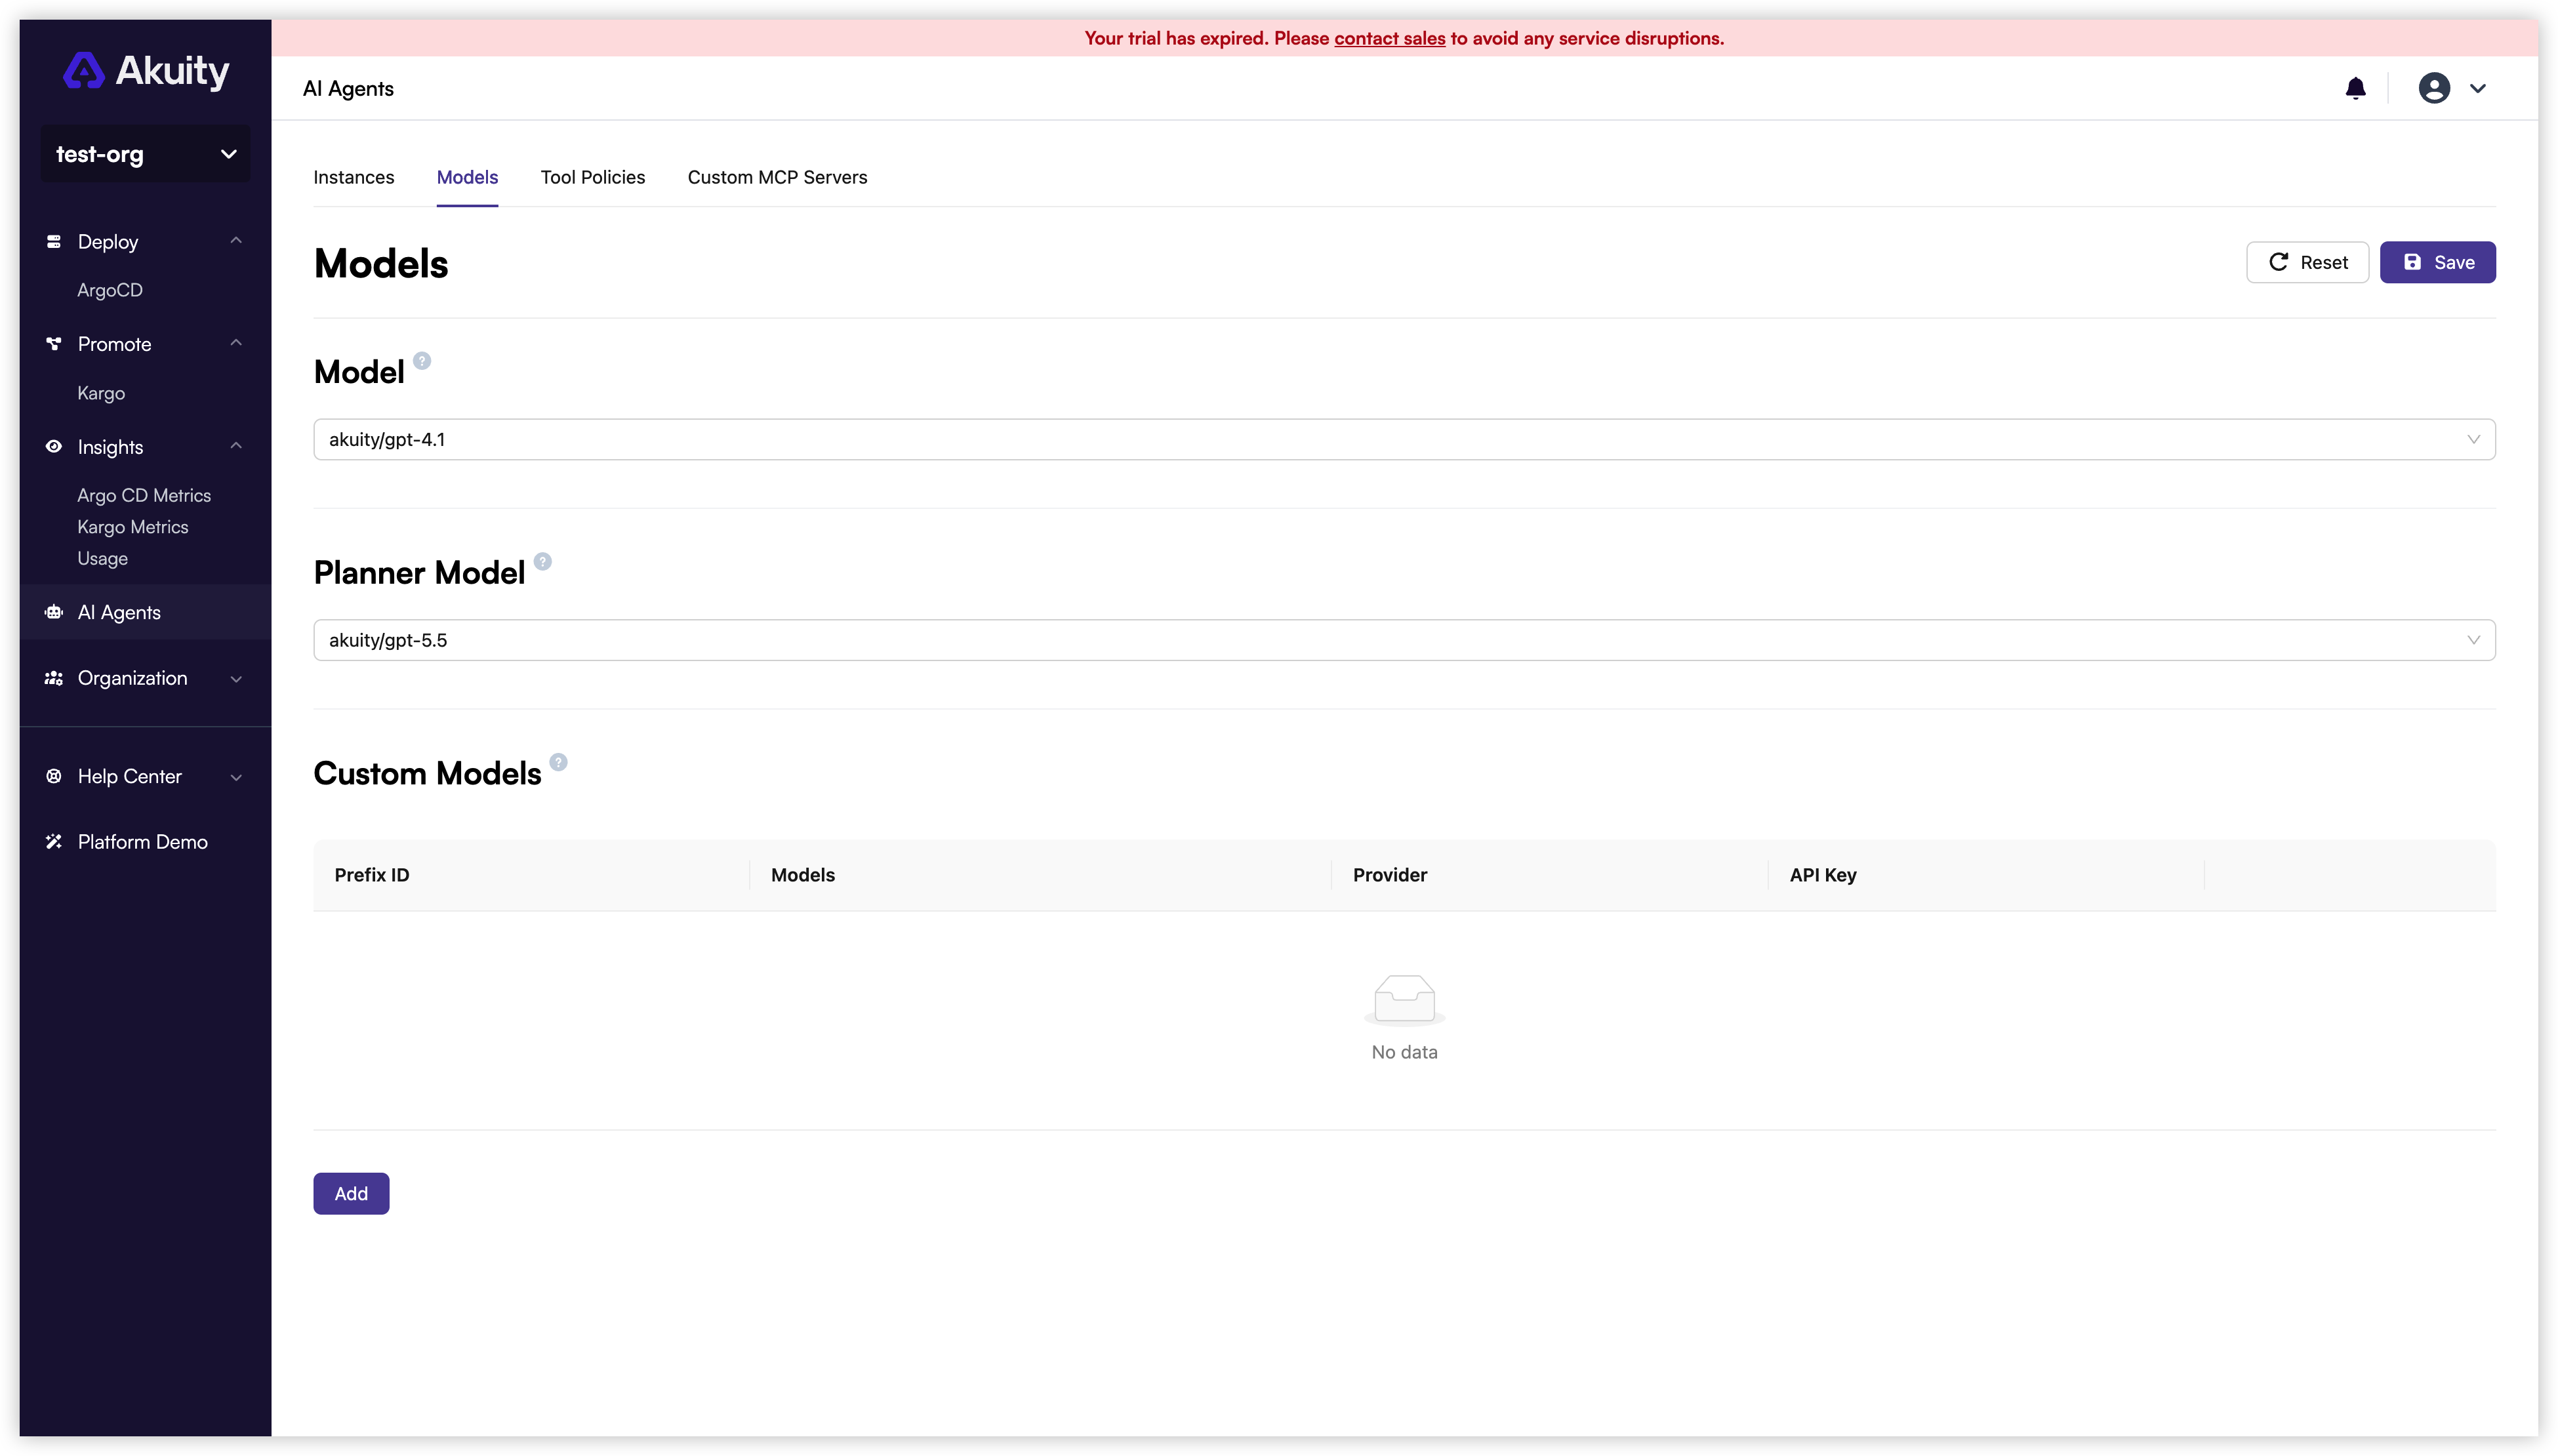
Task: Collapse the Promote section chevron
Action: click(x=236, y=343)
